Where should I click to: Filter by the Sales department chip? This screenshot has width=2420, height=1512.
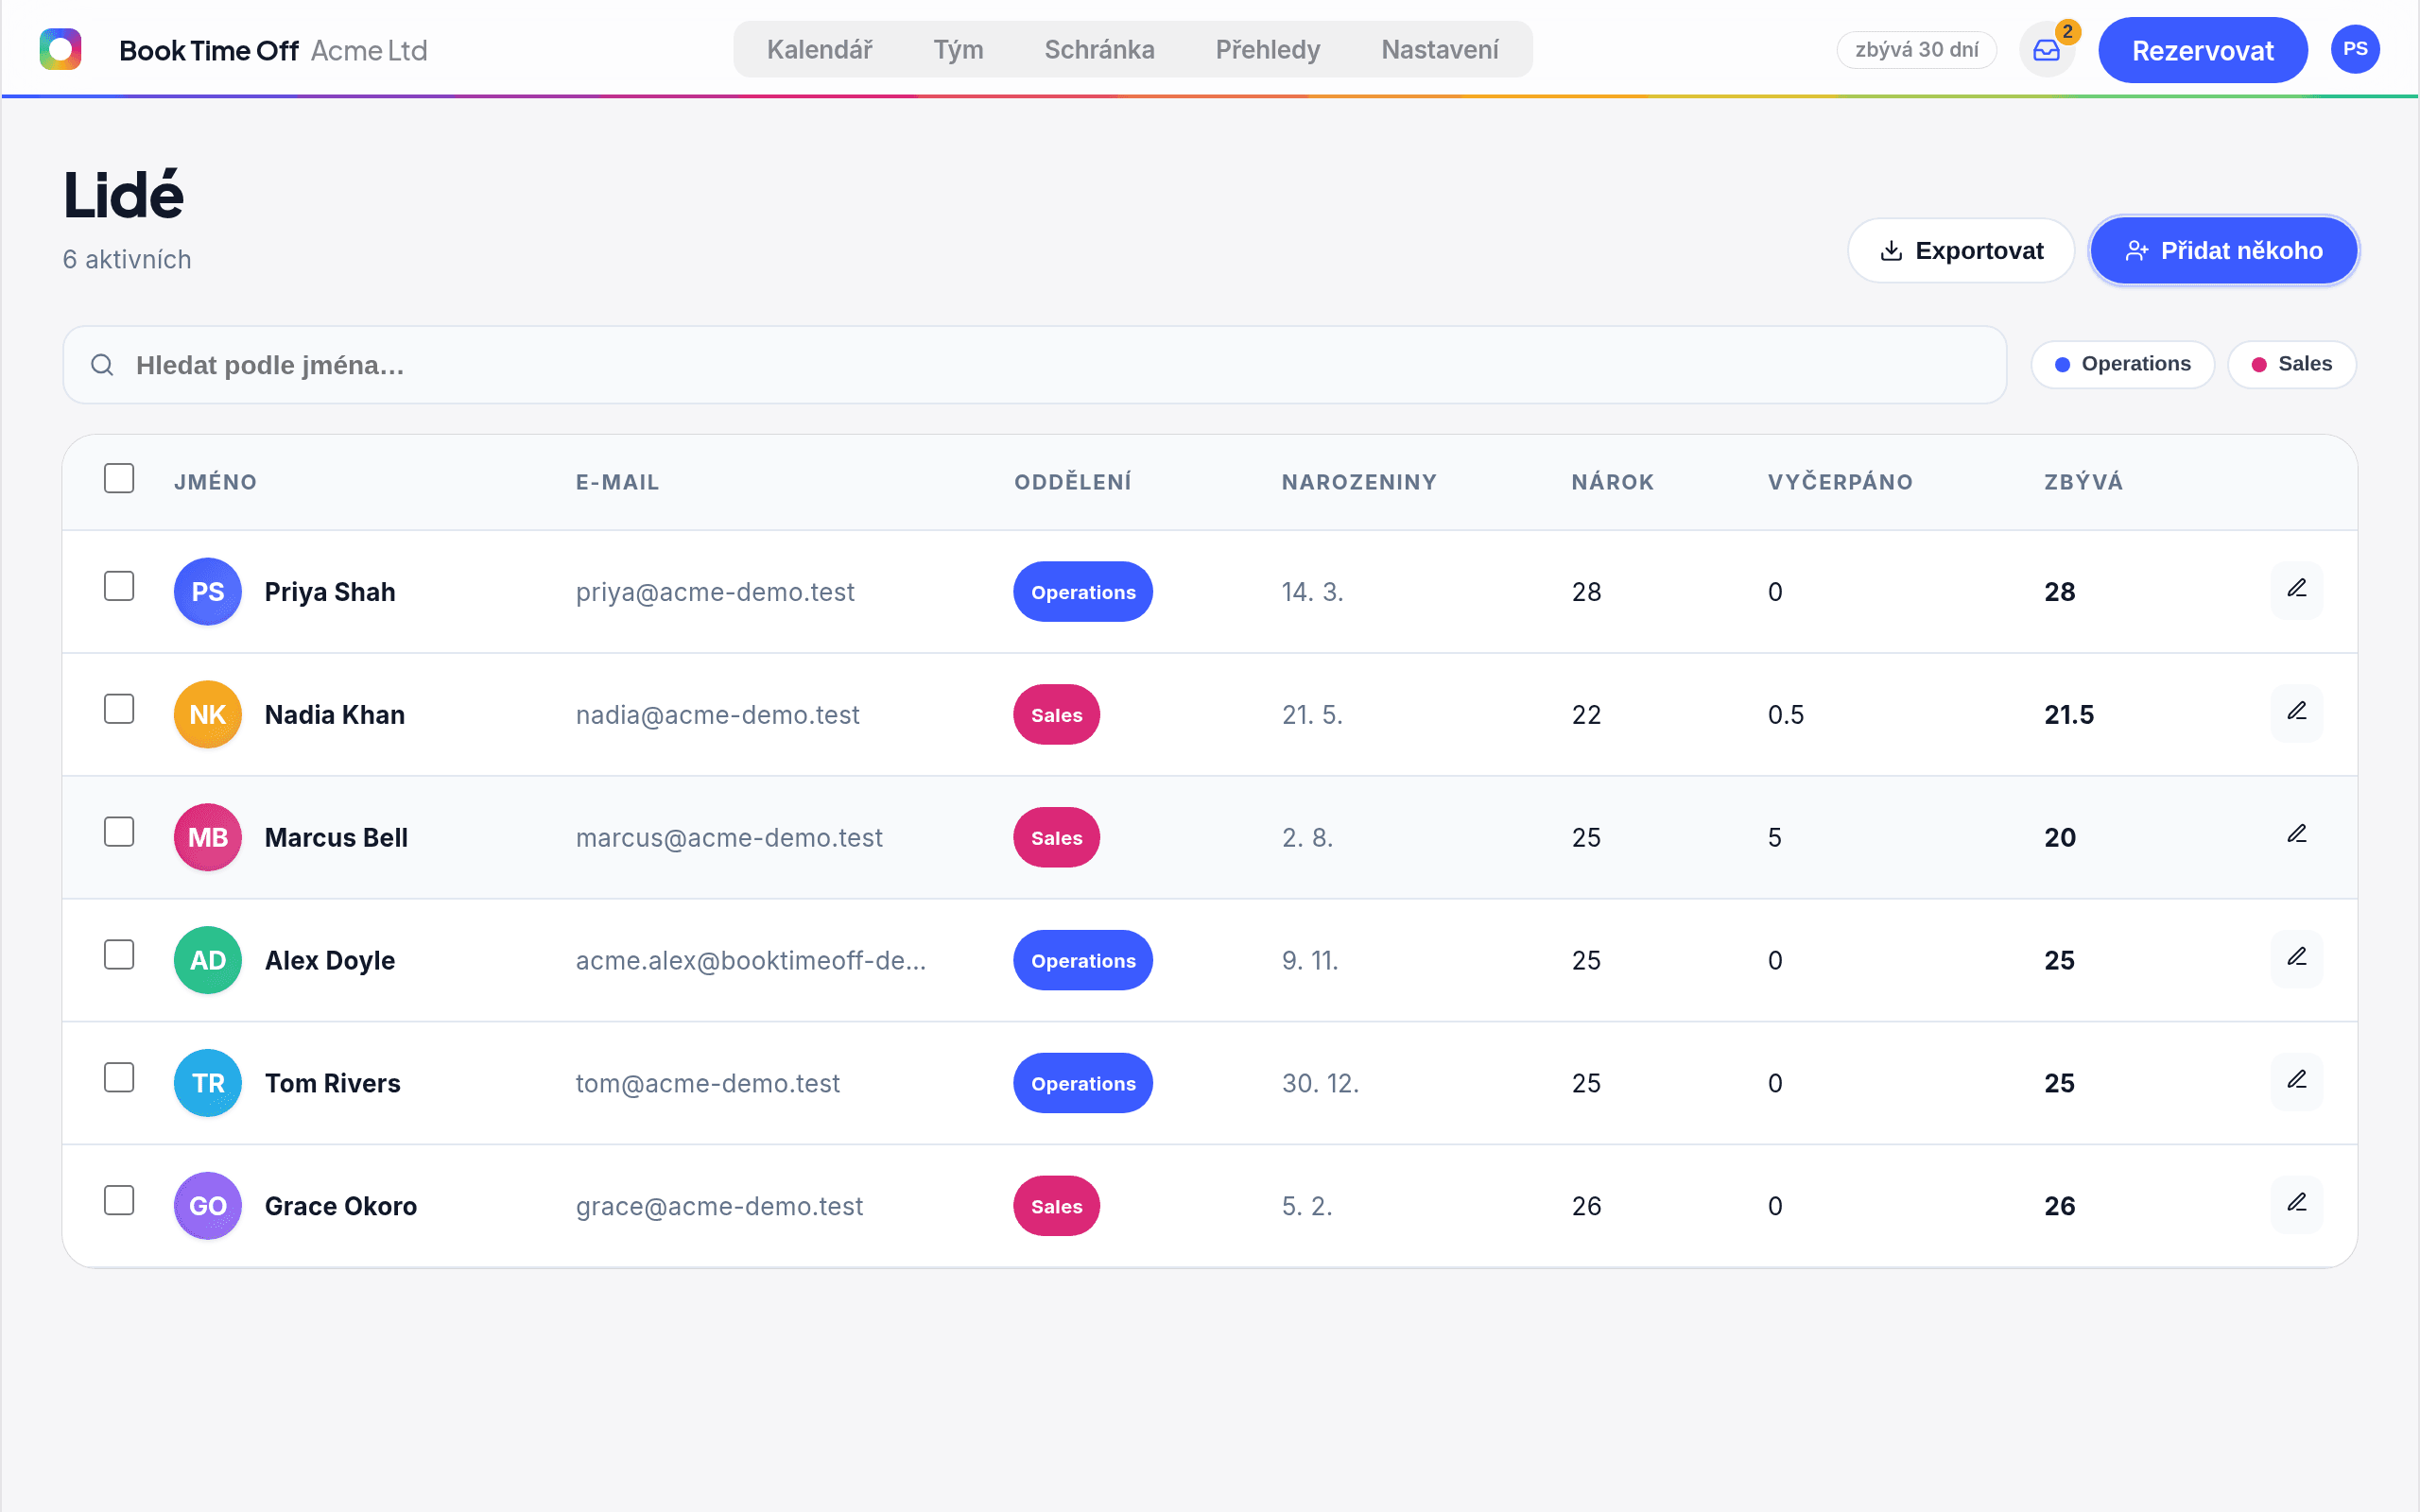coord(2291,364)
